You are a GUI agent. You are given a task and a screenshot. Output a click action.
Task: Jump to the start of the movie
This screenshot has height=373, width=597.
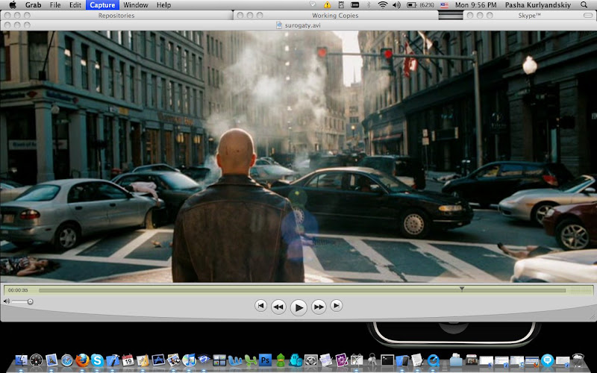pos(260,305)
